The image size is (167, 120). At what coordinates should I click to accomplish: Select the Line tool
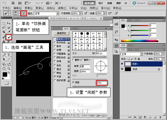click(x=9, y=59)
